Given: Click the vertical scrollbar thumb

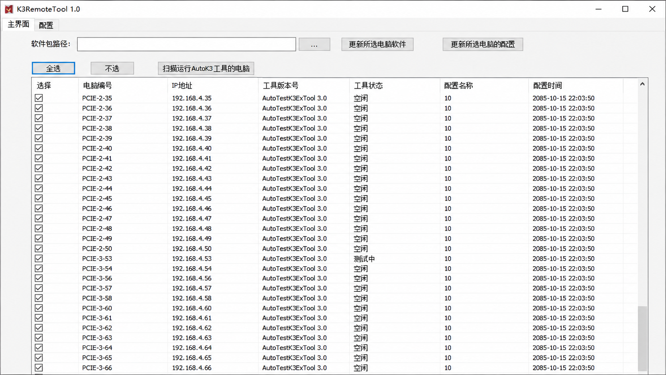Looking at the screenshot, I should pos(642,338).
